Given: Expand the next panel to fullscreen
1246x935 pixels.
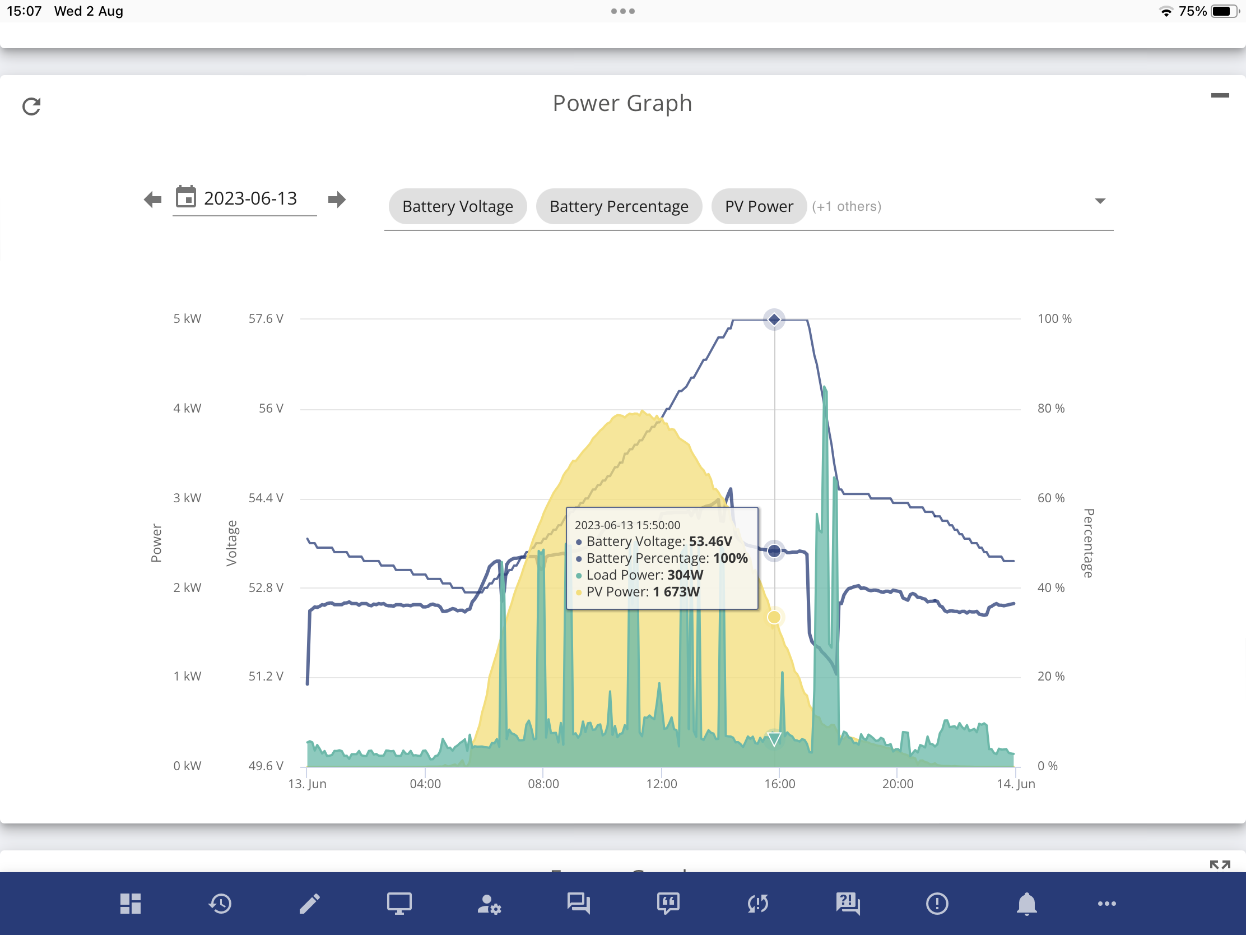Looking at the screenshot, I should pyautogui.click(x=1220, y=865).
